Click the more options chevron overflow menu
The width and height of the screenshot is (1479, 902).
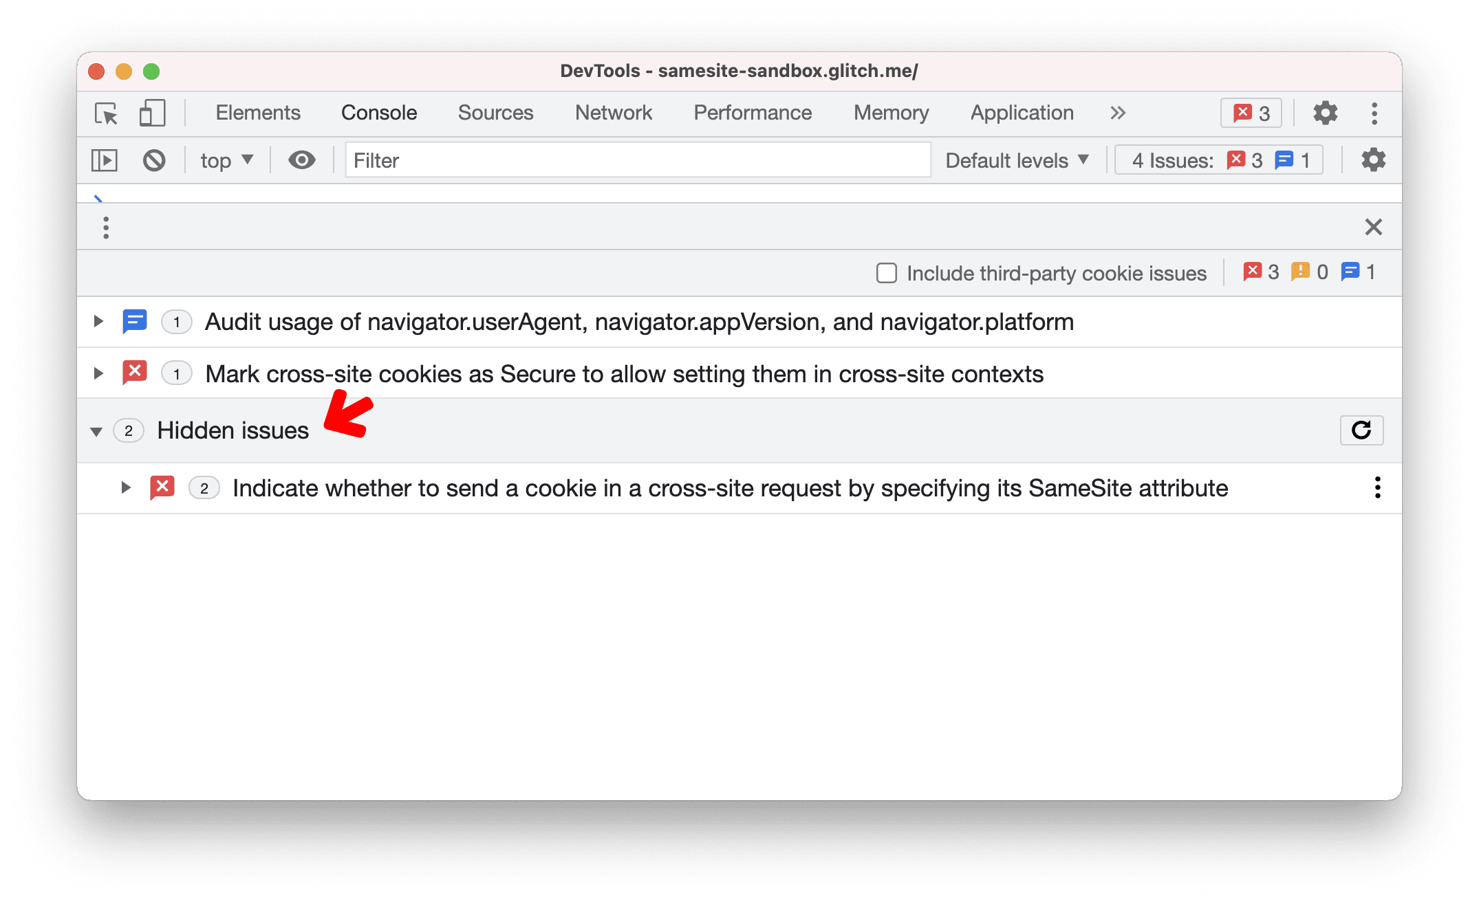coord(1118,113)
